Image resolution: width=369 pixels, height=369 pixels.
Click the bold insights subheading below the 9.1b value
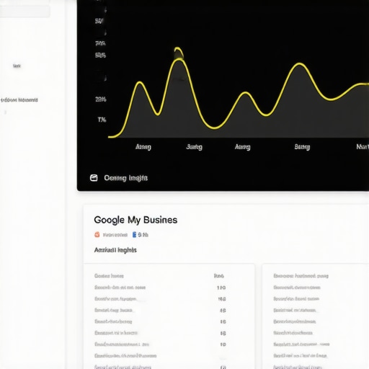point(115,250)
